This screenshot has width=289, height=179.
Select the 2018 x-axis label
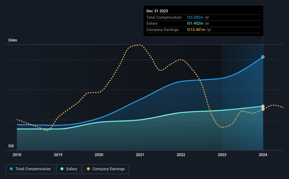pyautogui.click(x=17, y=155)
